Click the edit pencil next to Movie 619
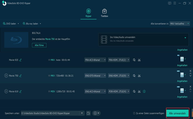The width and height of the screenshot is (193, 119). coord(20,91)
